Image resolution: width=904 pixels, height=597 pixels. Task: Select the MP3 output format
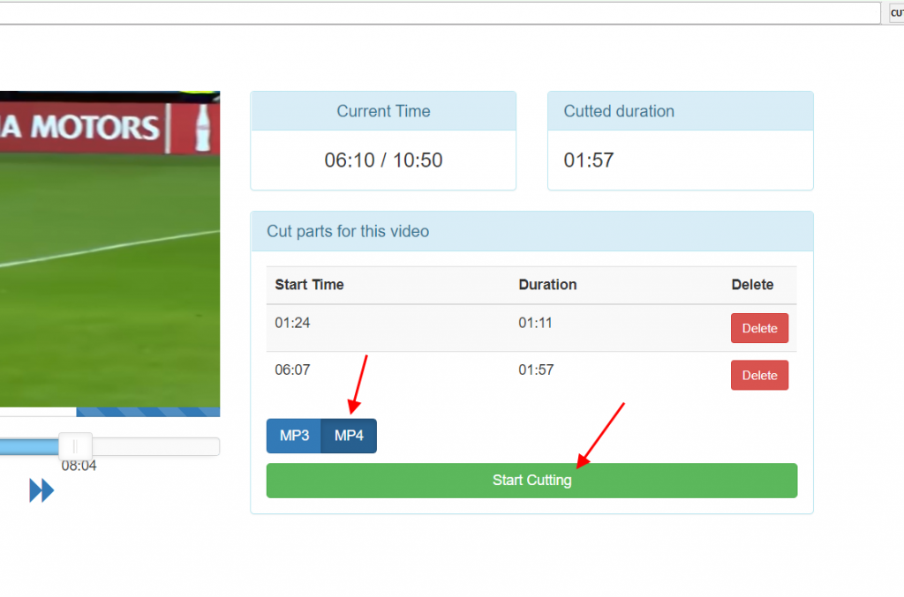(294, 436)
